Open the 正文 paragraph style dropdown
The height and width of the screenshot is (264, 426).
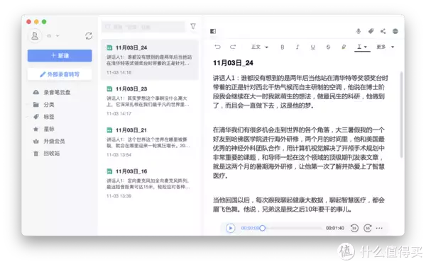click(x=259, y=47)
